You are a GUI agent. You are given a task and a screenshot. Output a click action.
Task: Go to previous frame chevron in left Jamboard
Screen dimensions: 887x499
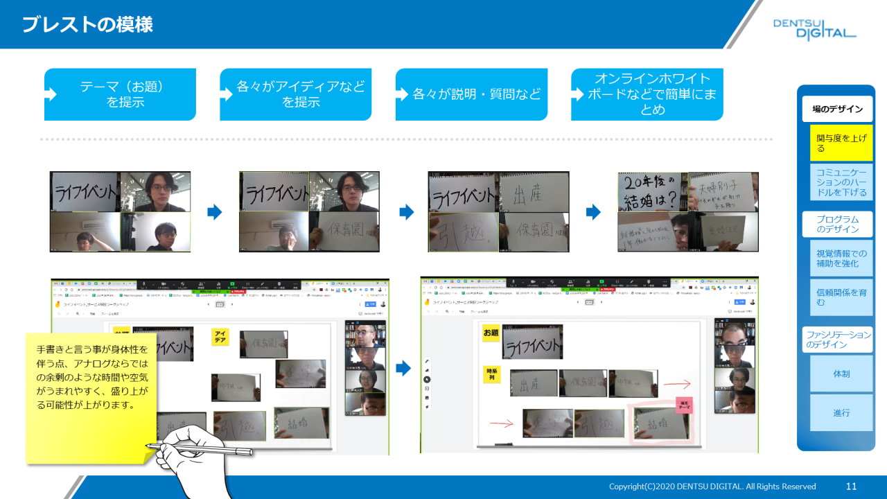[x=209, y=304]
